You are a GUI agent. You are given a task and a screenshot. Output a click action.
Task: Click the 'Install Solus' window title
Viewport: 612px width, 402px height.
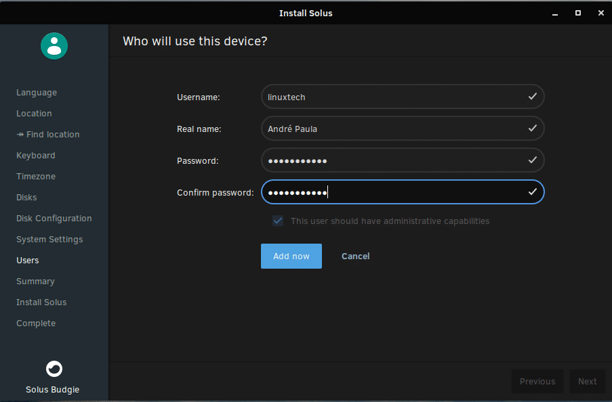coord(306,14)
